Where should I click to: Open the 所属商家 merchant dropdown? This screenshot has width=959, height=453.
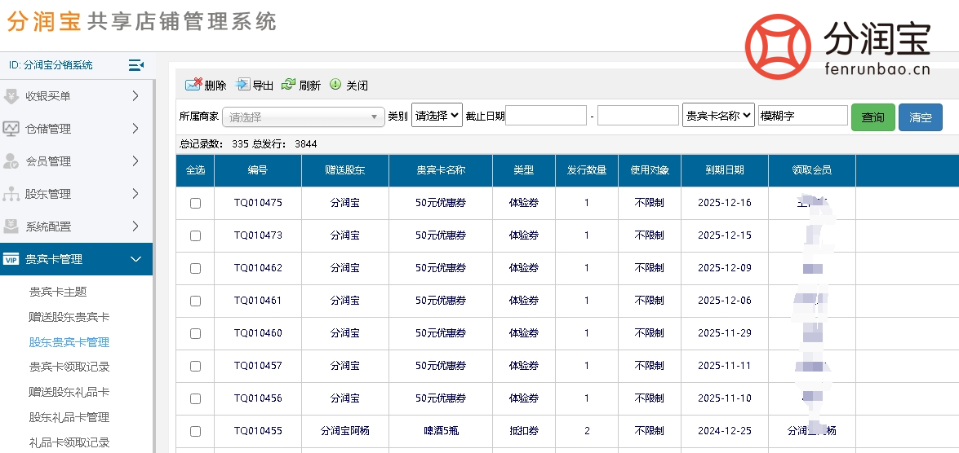tap(303, 117)
